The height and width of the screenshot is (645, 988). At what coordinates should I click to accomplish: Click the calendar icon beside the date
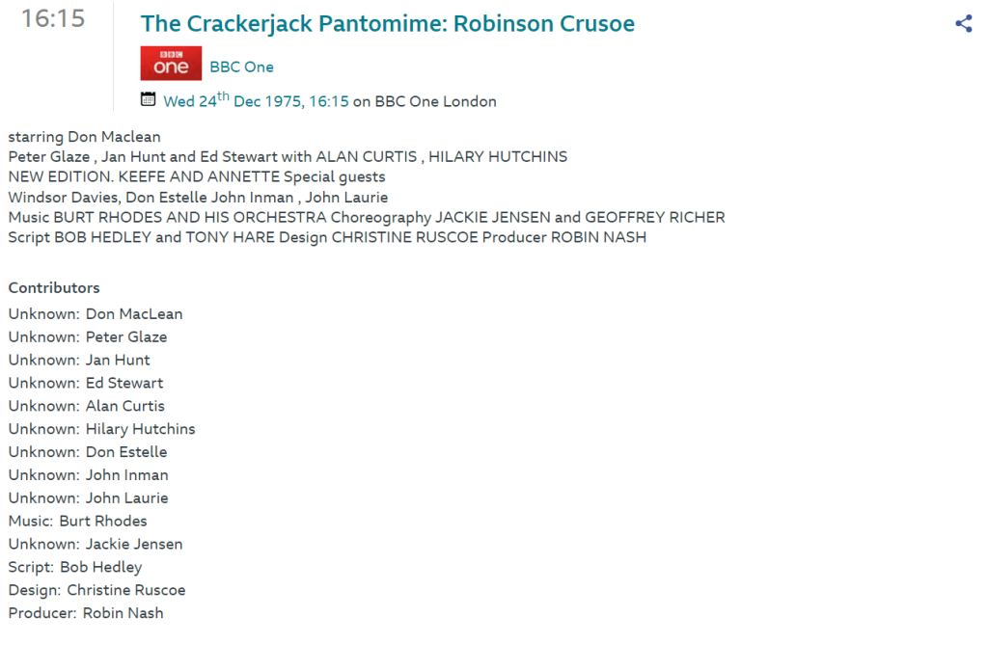pyautogui.click(x=148, y=98)
